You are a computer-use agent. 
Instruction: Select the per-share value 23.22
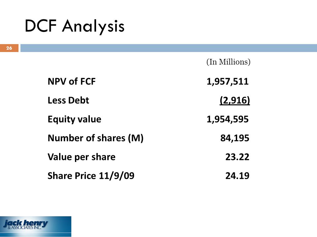click(237, 157)
